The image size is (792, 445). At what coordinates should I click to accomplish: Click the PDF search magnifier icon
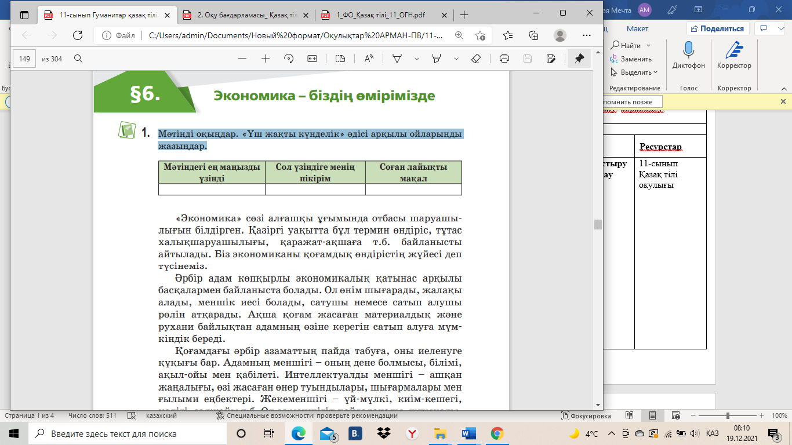78,59
